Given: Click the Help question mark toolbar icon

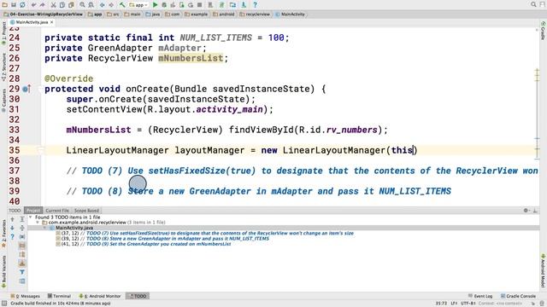Looking at the screenshot, I should pos(255,5).
